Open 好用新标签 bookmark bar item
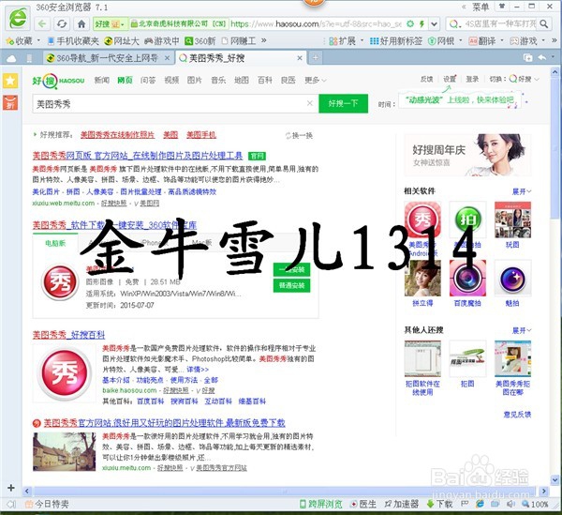 click(396, 41)
